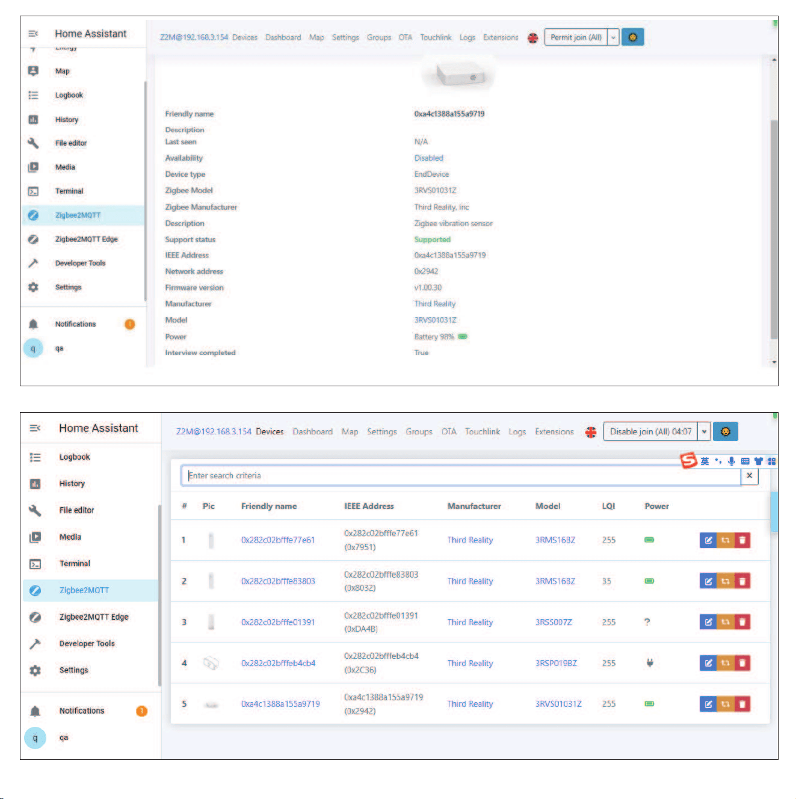Rename device 0x282c02bfffe77e61 with edit icon

(708, 540)
